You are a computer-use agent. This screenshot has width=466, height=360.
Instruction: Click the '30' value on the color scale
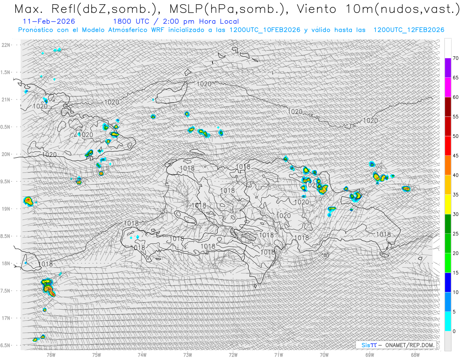tap(456, 214)
